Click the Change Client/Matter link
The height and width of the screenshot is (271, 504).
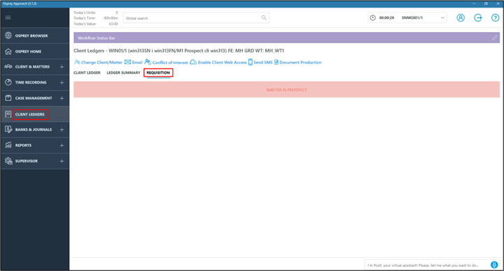102,63
